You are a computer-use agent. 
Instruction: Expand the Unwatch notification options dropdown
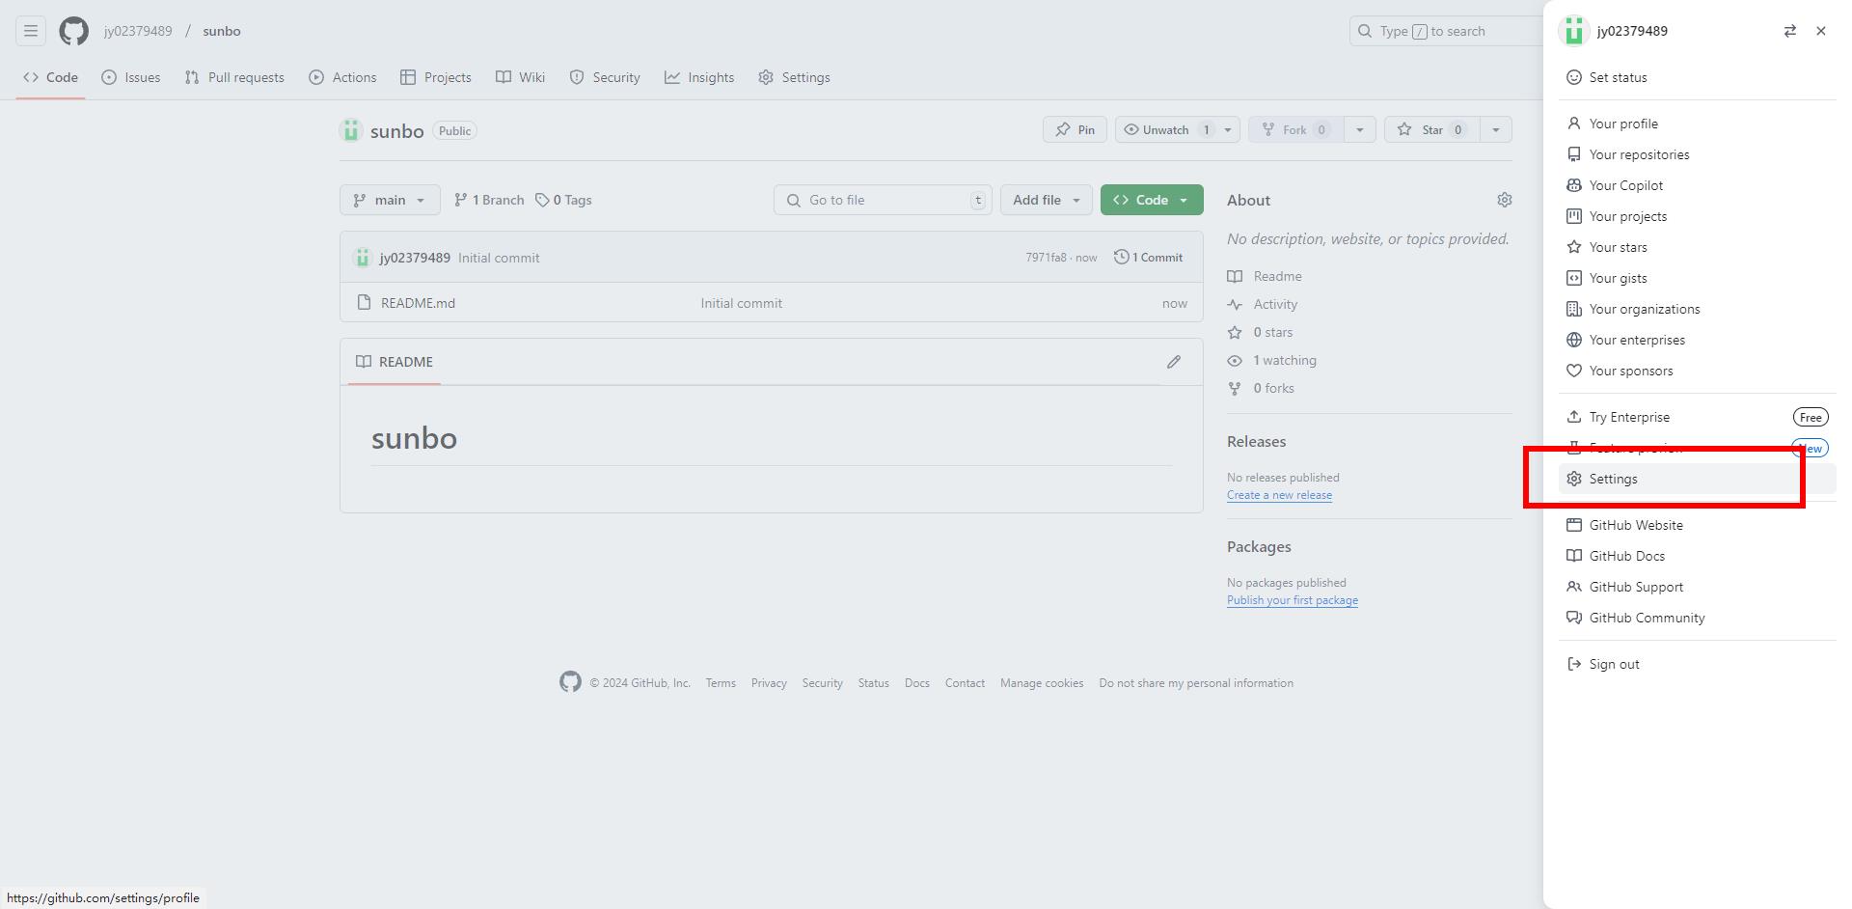pyautogui.click(x=1228, y=129)
